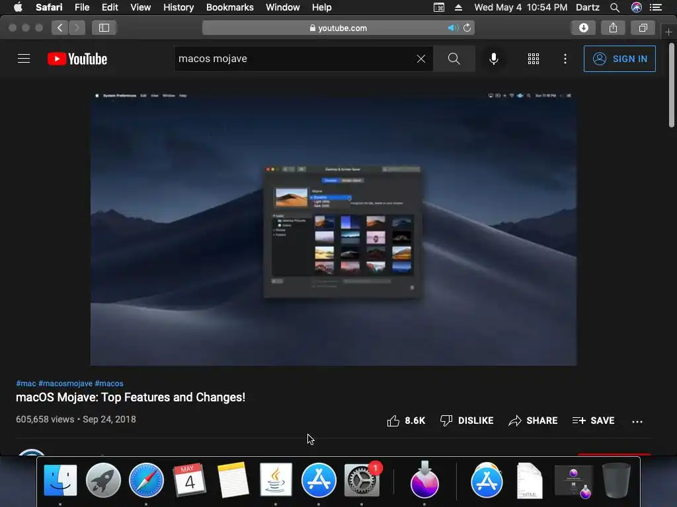Open the History menu
The image size is (677, 507).
coord(179,7)
